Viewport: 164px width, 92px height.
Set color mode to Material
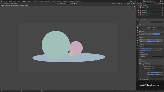[x=143, y=40]
